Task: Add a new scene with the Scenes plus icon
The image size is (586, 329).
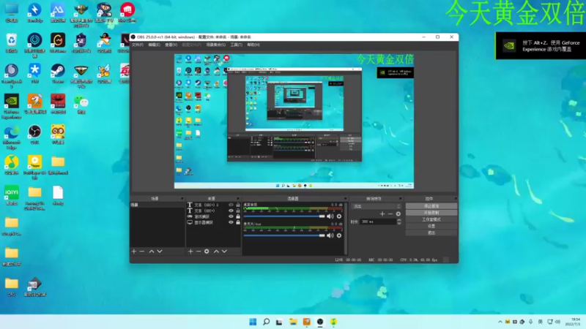Action: coord(134,252)
